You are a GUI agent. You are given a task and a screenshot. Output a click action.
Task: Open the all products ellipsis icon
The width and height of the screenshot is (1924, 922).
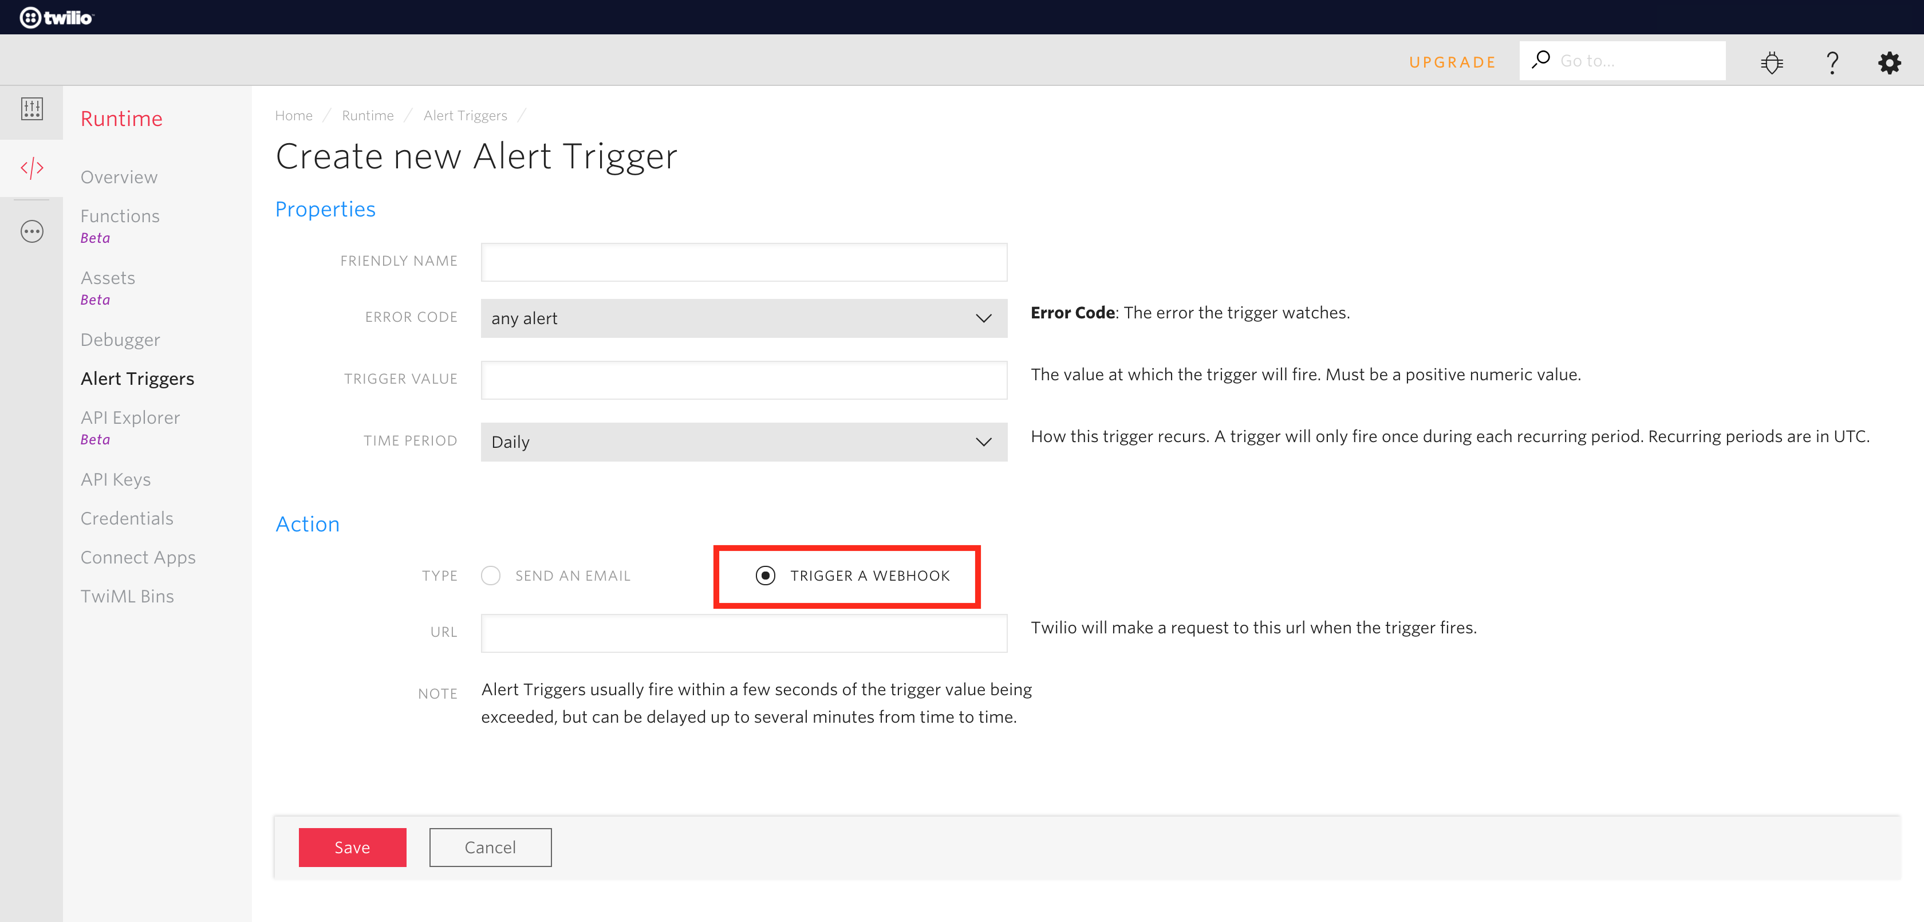pos(31,231)
